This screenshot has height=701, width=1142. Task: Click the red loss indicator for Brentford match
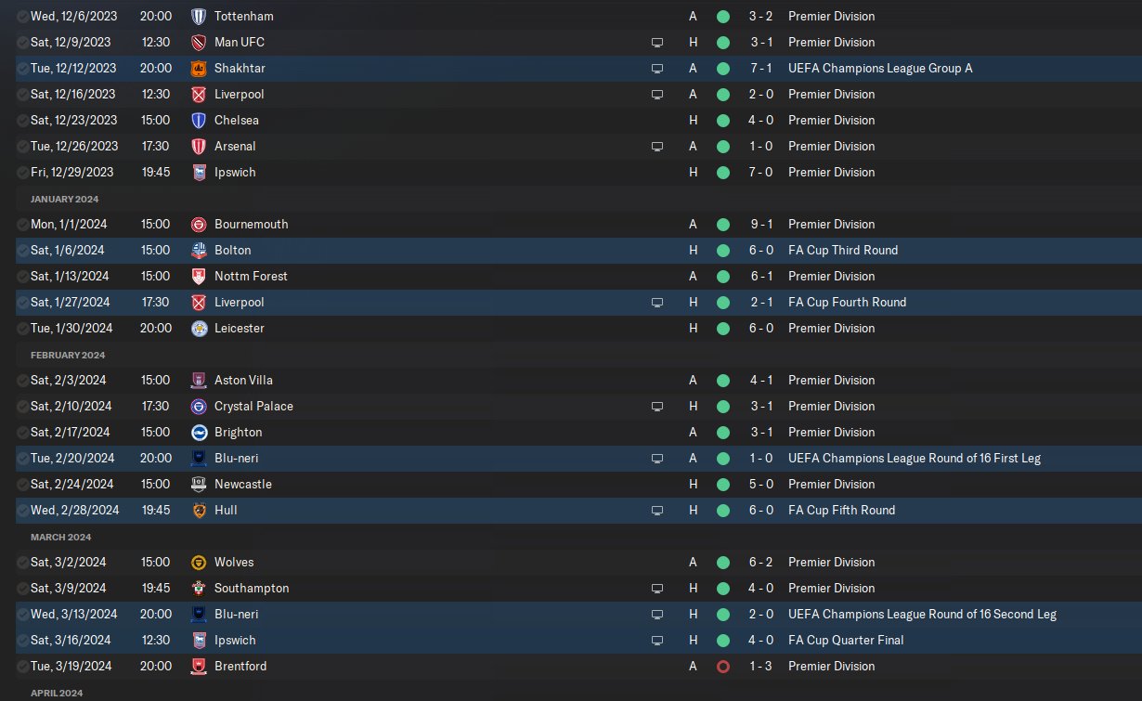pos(723,666)
